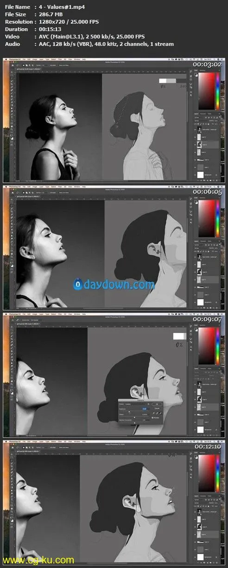Click the red color field in 00:06:05 frame
The height and width of the screenshot is (568, 228).
(206, 218)
